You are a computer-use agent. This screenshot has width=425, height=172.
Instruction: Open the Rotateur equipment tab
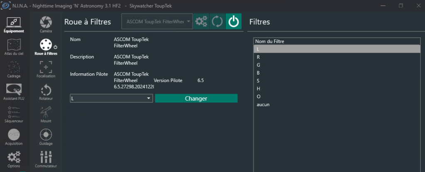click(46, 92)
